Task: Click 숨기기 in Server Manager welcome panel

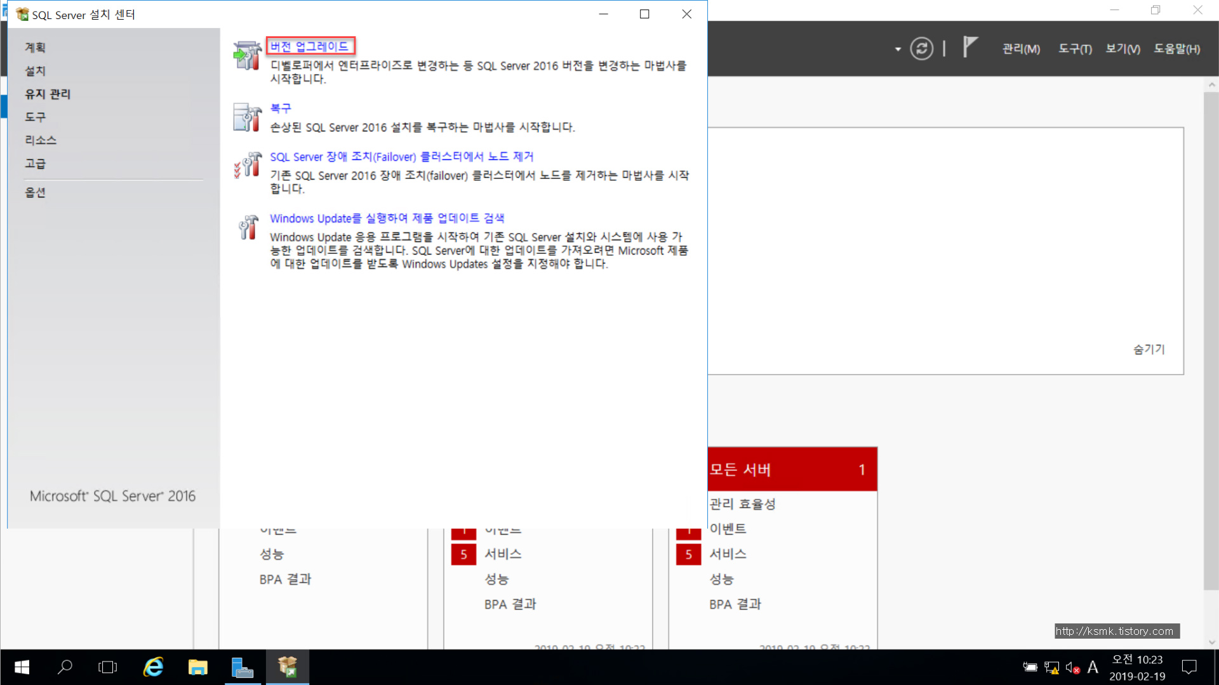Action: 1149,349
